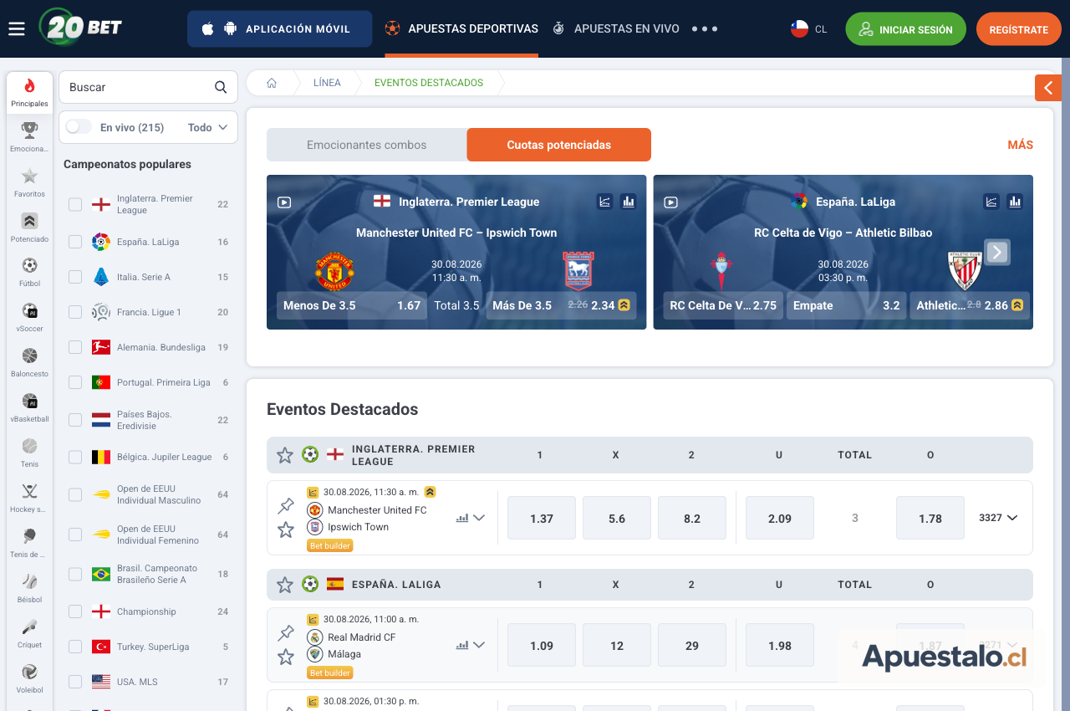Check the Inglaterra. Premier League checkbox
This screenshot has height=711, width=1070.
[75, 204]
